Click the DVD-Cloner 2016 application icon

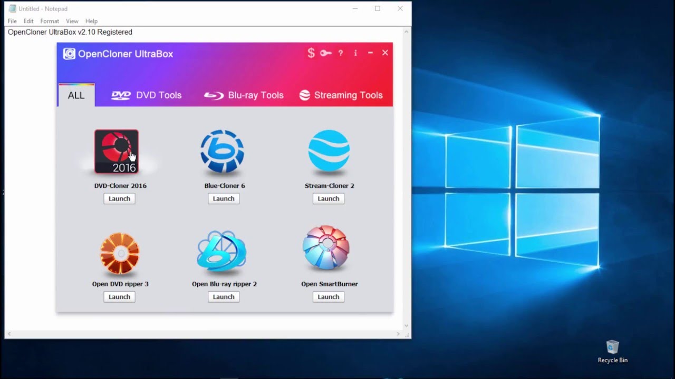pos(117,152)
